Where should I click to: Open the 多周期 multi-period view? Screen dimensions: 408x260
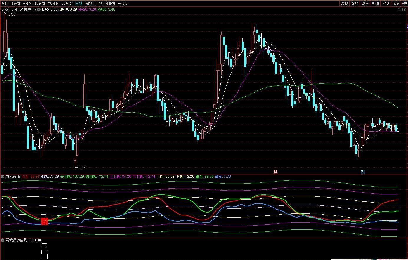(110, 4)
